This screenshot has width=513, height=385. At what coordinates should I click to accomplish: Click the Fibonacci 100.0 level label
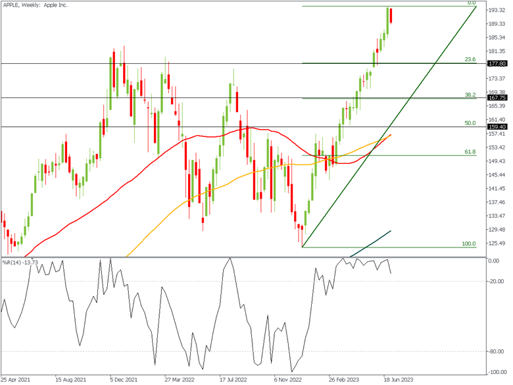click(x=469, y=244)
